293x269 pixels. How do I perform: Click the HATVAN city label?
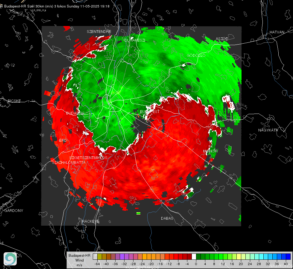coord(277,32)
